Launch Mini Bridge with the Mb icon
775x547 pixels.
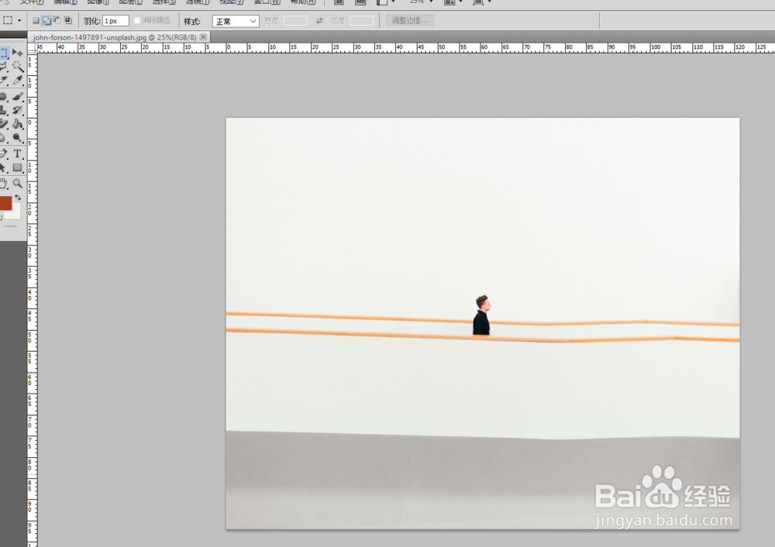(x=360, y=2)
